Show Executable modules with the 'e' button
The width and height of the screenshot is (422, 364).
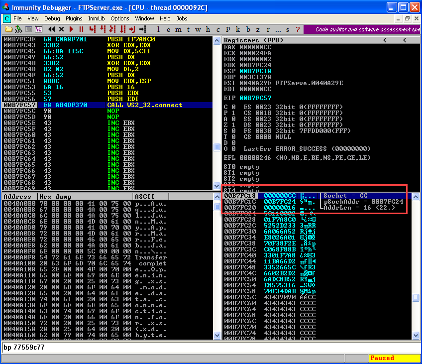pos(168,29)
